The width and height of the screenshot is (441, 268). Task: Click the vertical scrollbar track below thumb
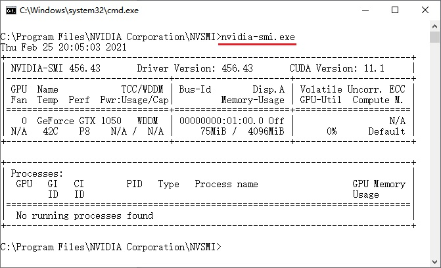coord(434,149)
